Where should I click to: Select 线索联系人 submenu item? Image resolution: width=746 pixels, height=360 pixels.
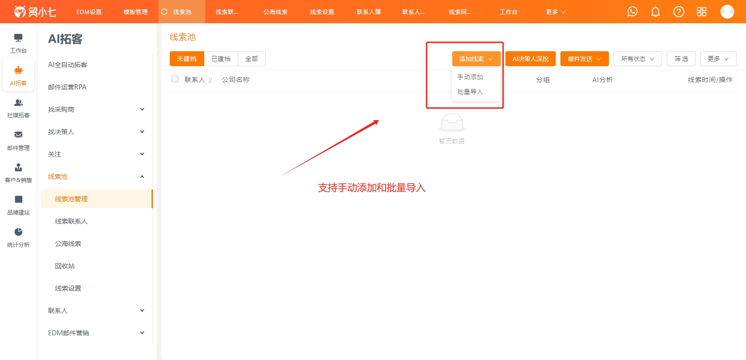[x=97, y=221]
